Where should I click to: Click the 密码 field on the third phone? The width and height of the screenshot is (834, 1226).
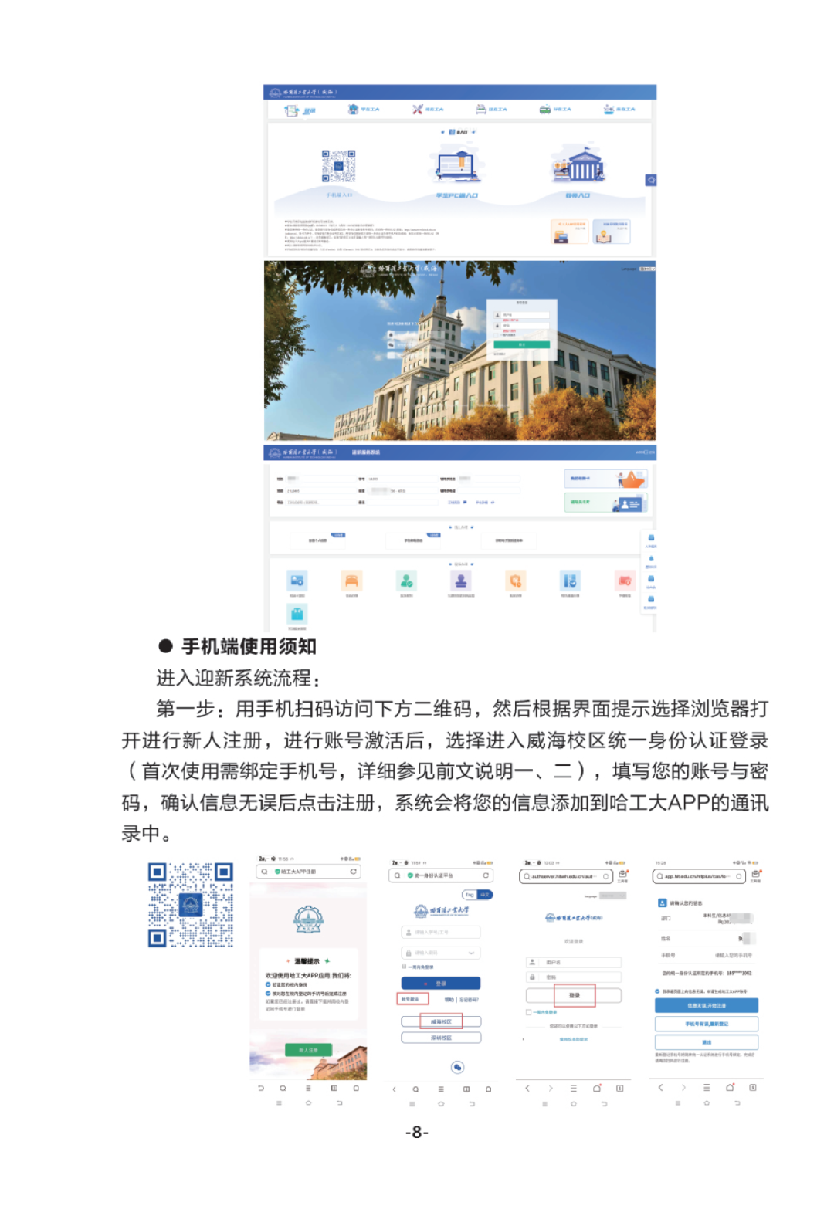click(x=574, y=977)
